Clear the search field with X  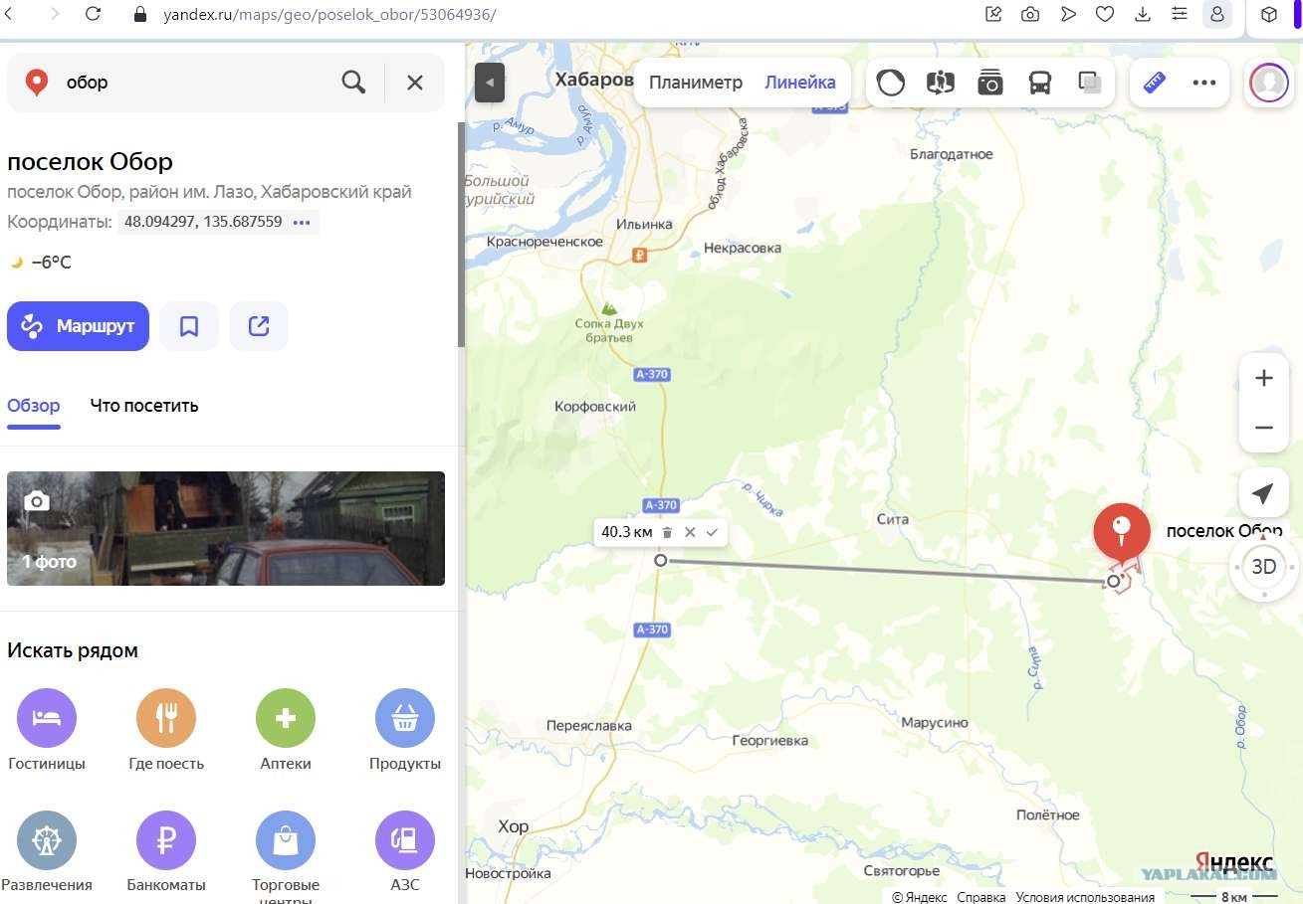415,83
